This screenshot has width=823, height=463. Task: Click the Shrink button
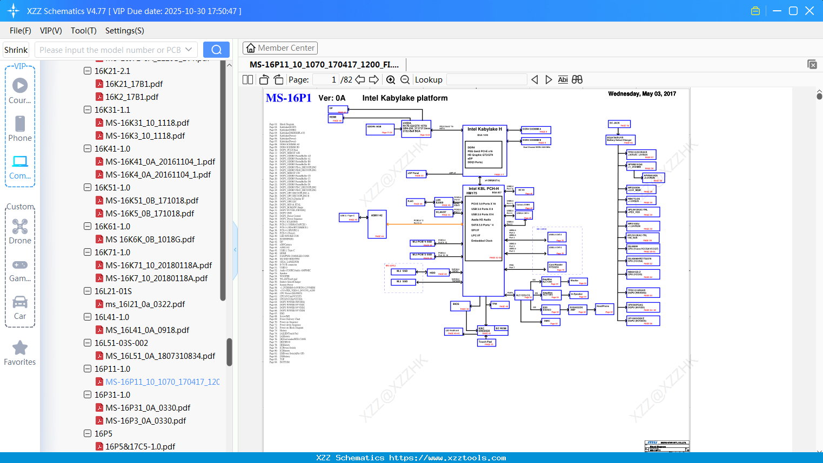pyautogui.click(x=16, y=50)
